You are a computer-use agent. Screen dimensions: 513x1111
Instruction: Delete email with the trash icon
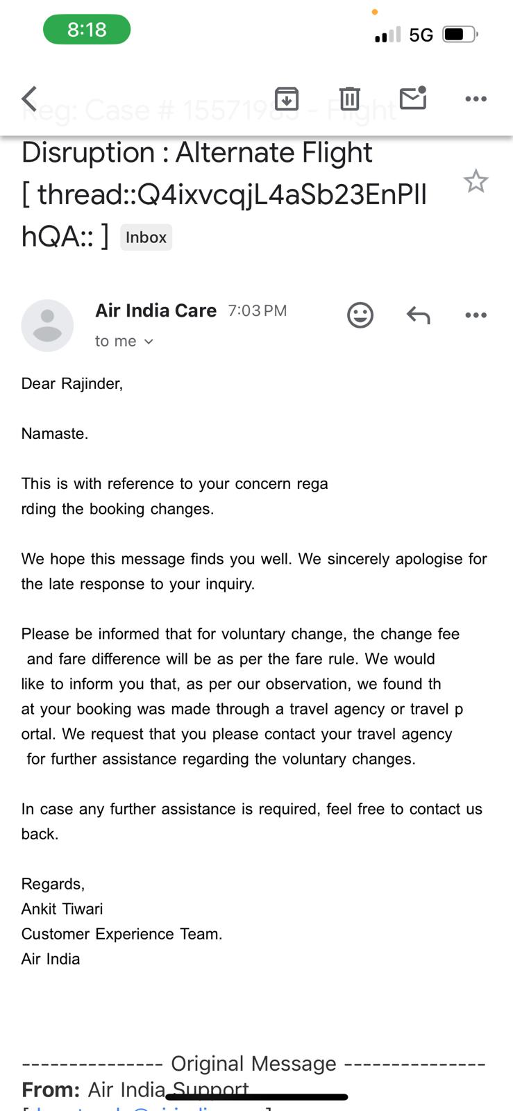349,99
